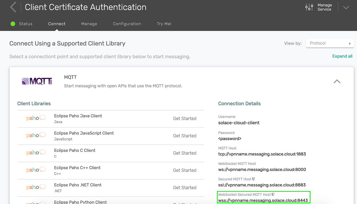Click the Expand all link

(x=342, y=56)
